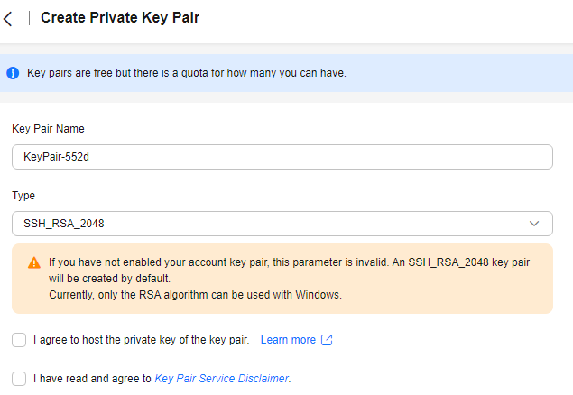Click the Type field label
573x395 pixels.
tap(23, 195)
